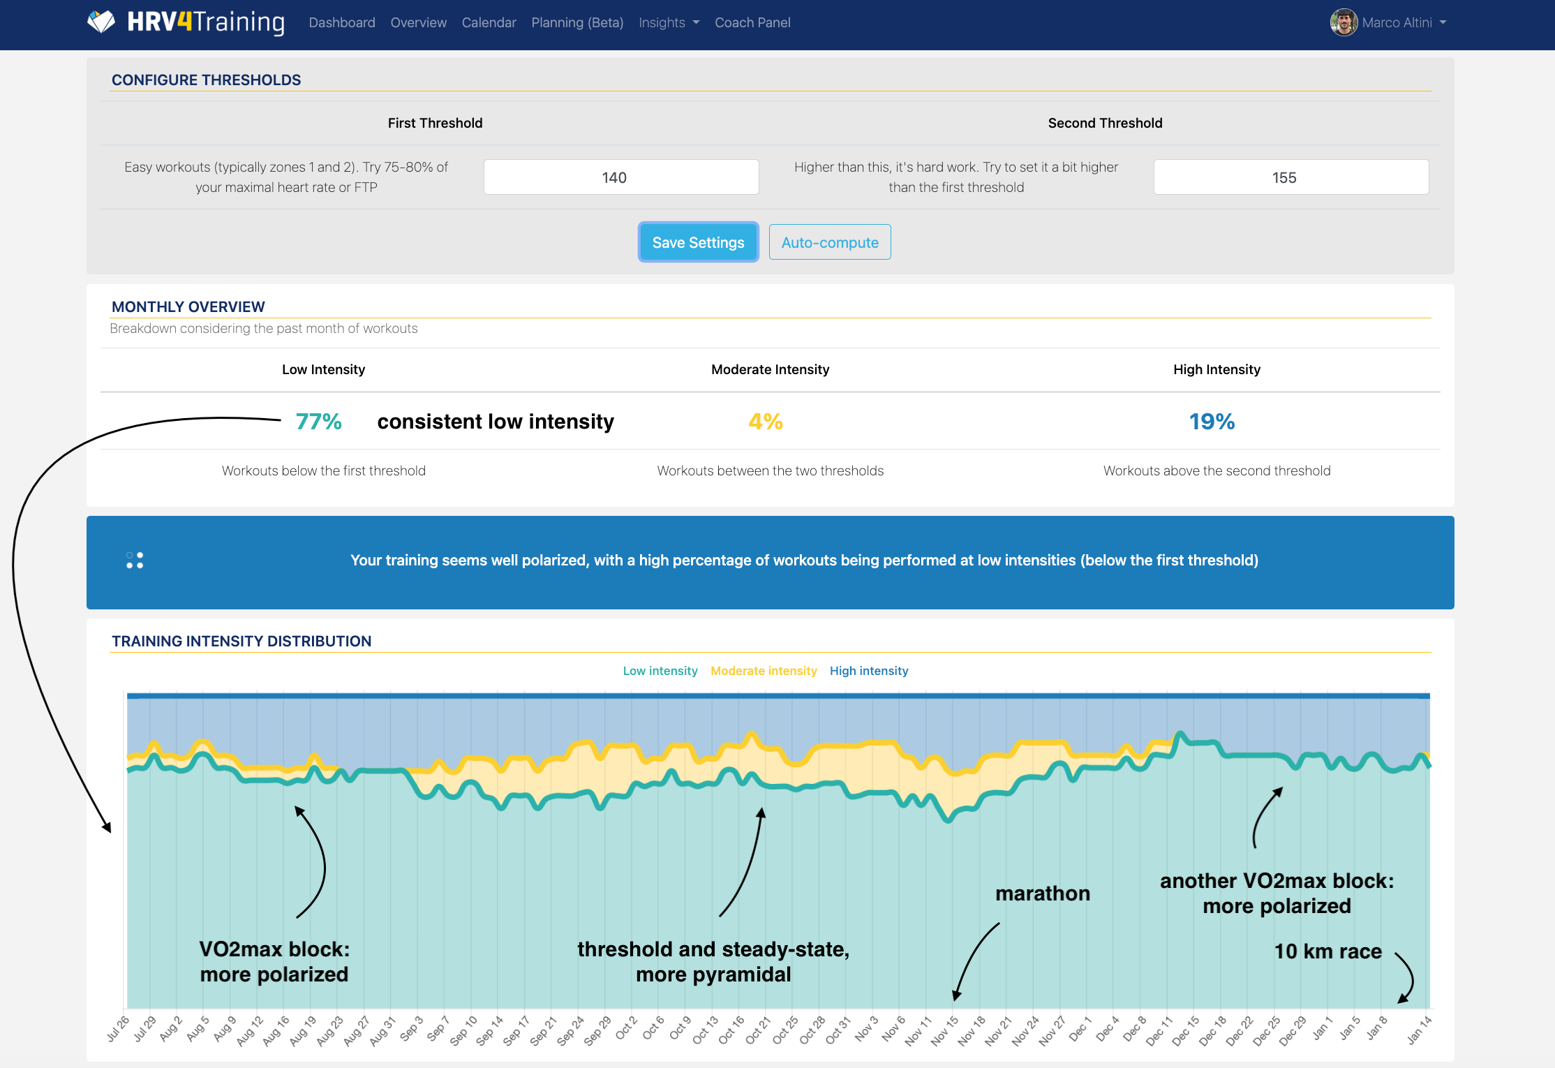The height and width of the screenshot is (1068, 1555).
Task: Toggle High intensity series in chart legend
Action: tap(868, 671)
